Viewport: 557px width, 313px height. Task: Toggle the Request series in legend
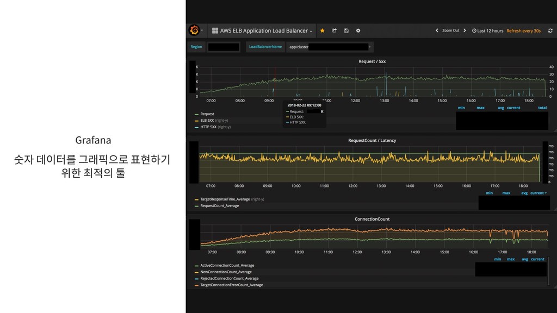coord(207,114)
